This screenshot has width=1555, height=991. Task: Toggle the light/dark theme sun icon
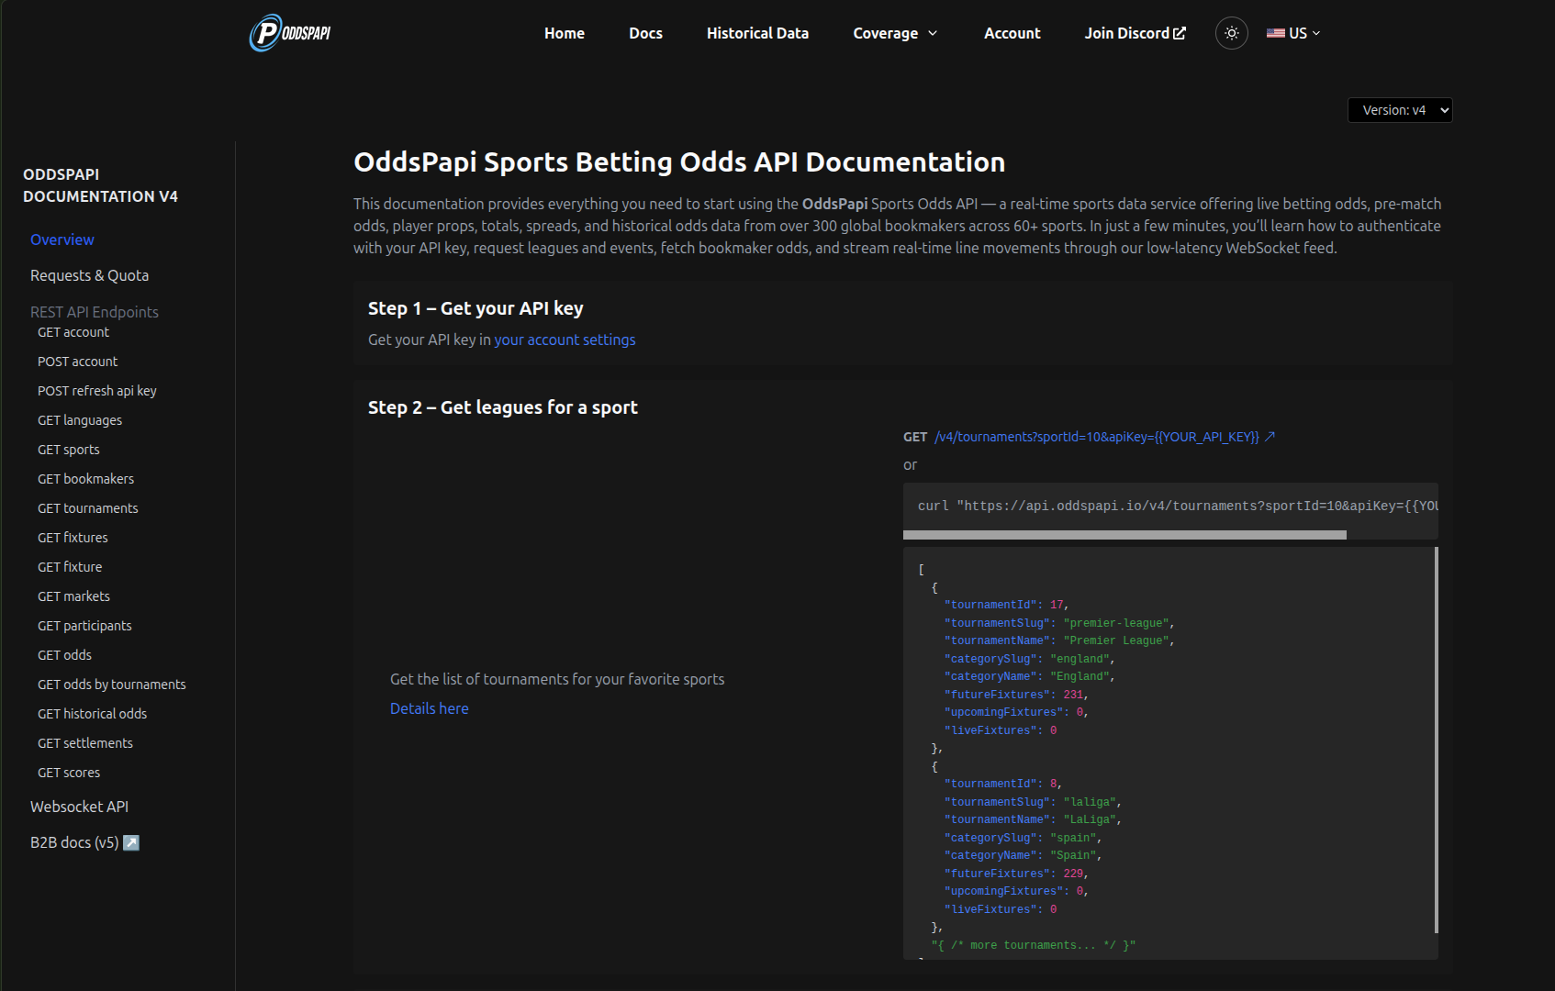1232,33
